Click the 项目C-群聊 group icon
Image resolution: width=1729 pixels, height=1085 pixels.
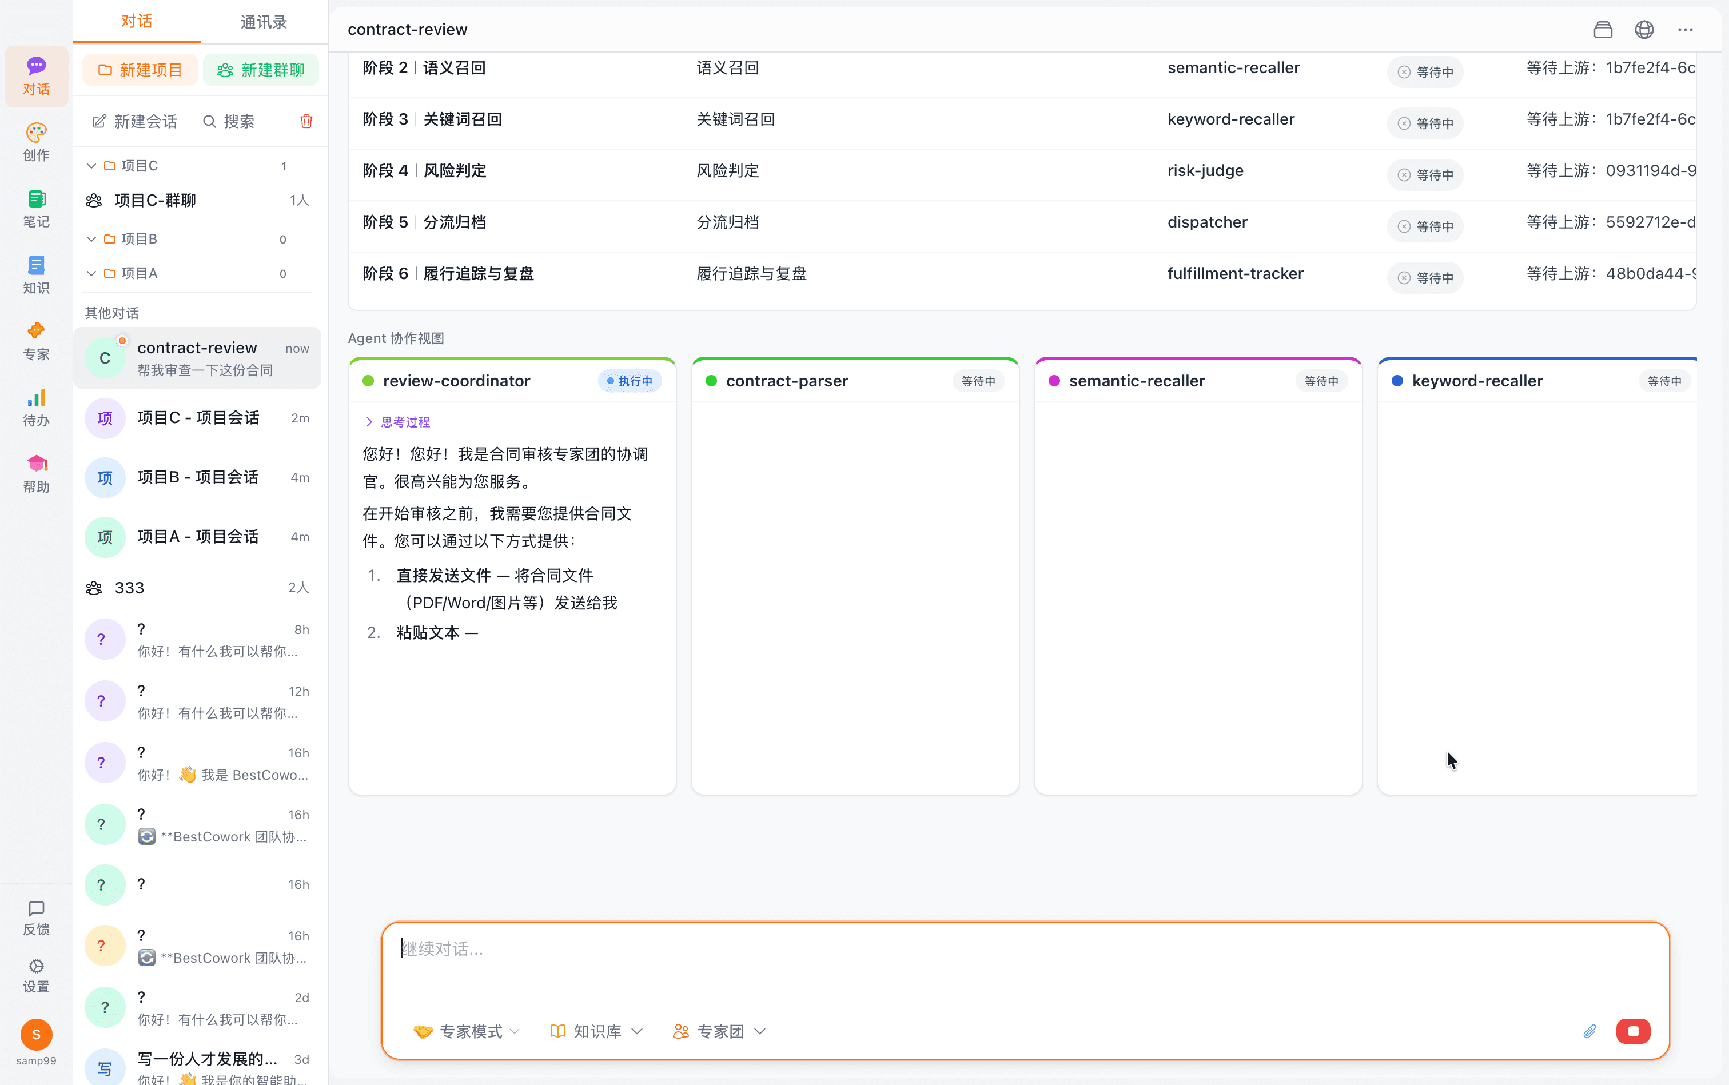[x=94, y=200]
